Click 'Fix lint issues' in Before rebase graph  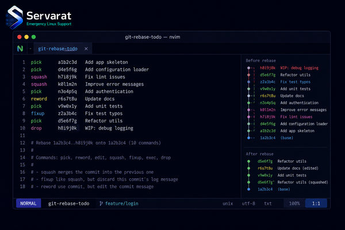296,117
